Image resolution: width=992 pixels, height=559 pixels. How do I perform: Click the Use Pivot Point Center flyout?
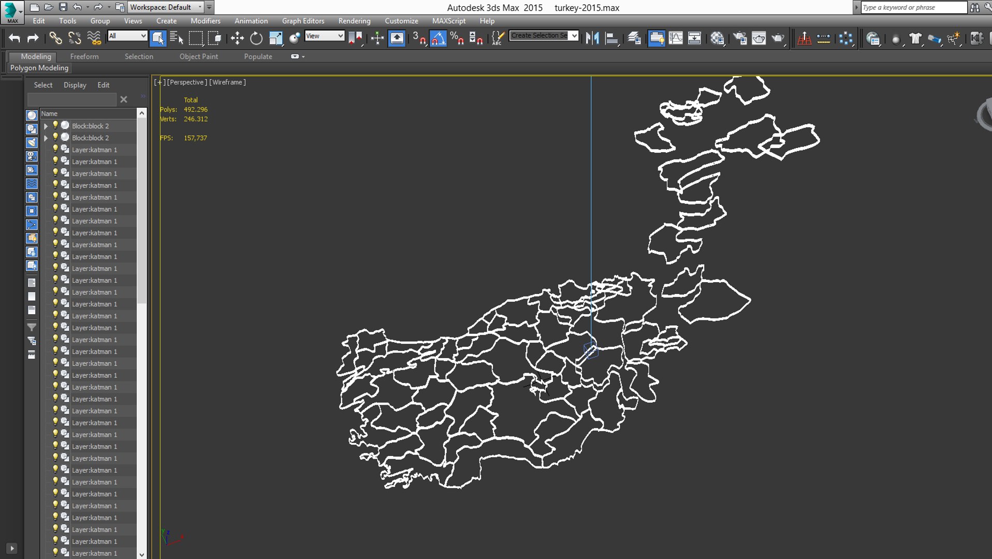pyautogui.click(x=355, y=38)
